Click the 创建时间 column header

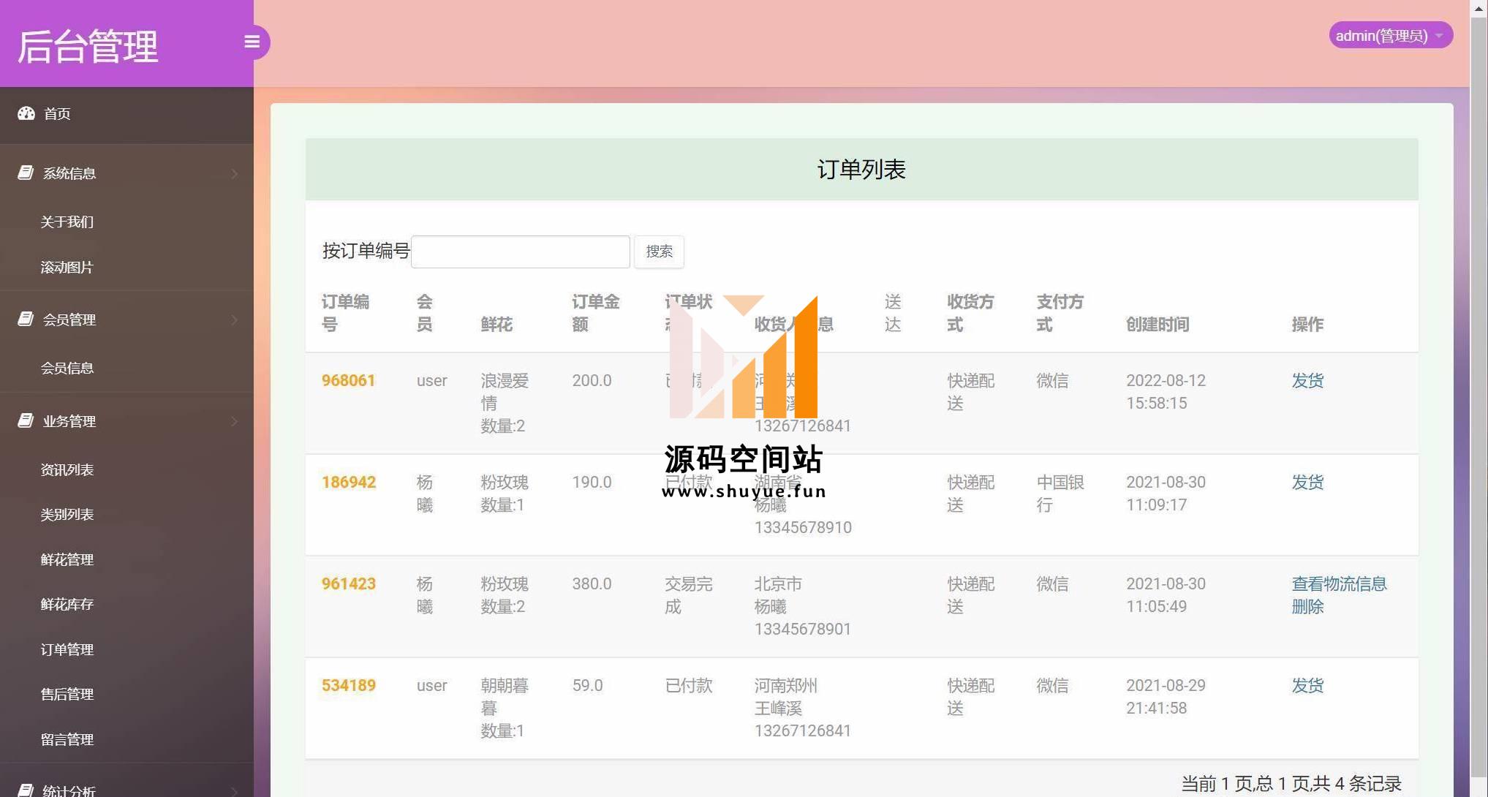[1157, 324]
